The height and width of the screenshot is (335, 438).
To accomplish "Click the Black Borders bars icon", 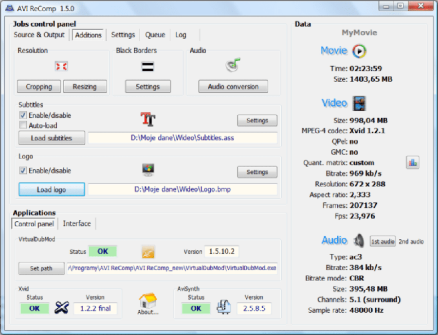I will coord(147,66).
